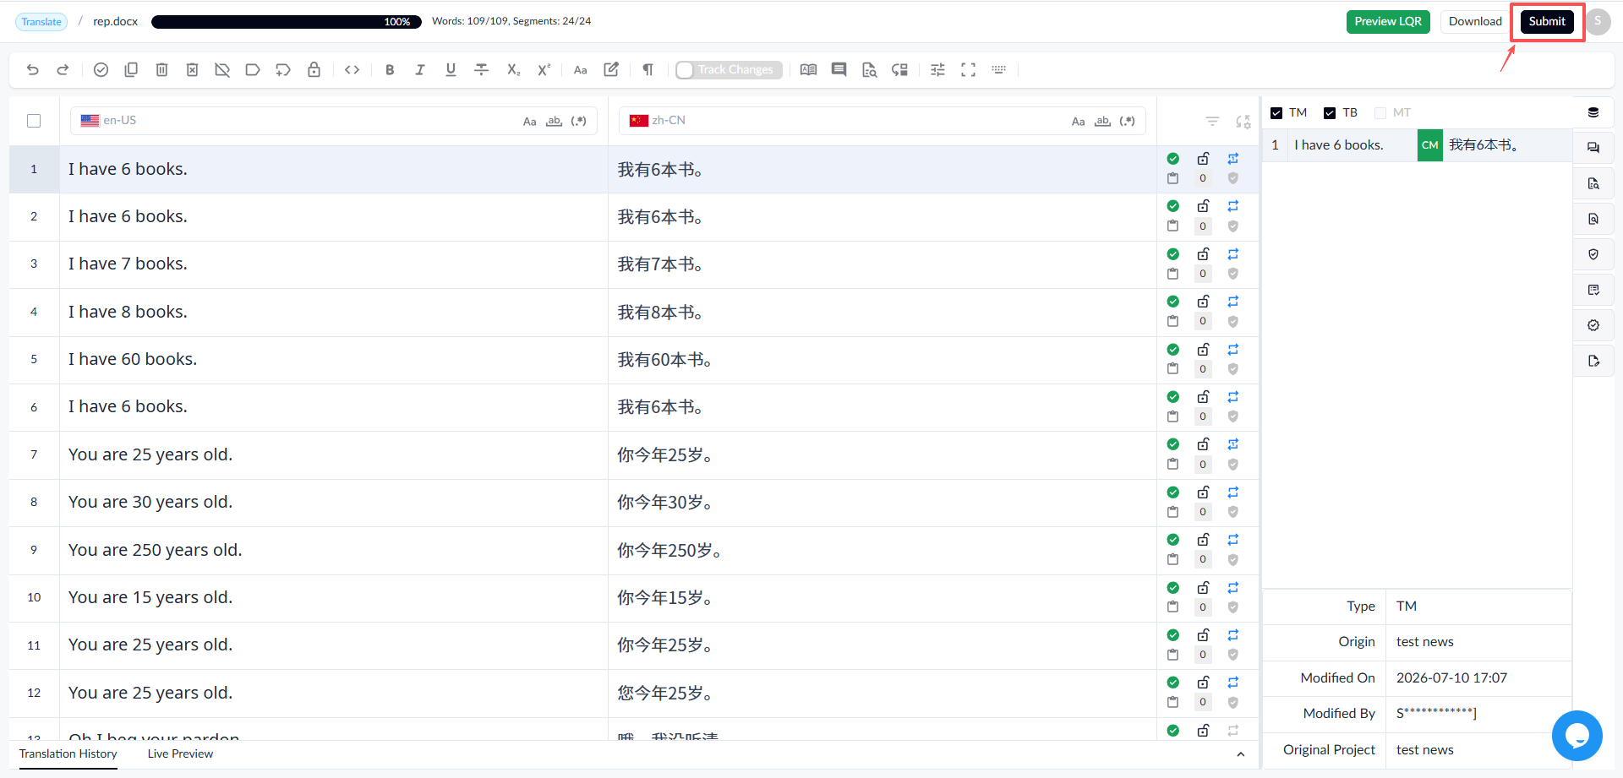
Task: Open the Live Preview tab
Action: [x=180, y=754]
